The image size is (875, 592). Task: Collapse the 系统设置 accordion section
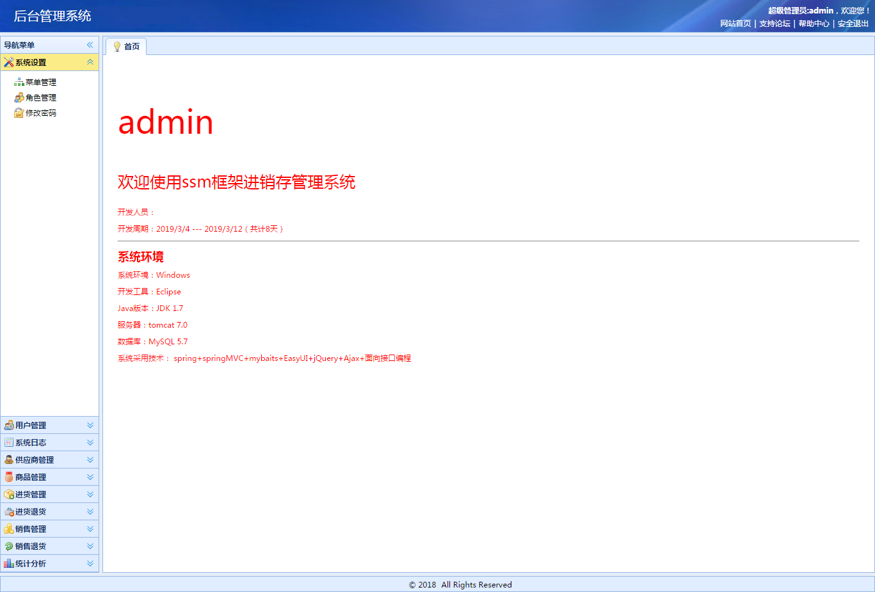coord(90,62)
